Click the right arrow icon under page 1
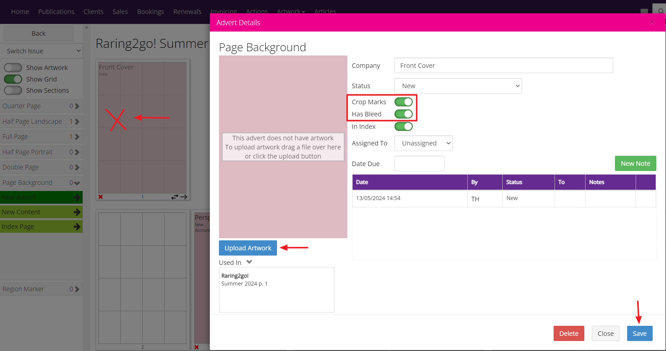Screen dimensions: 666x351 [184, 197]
